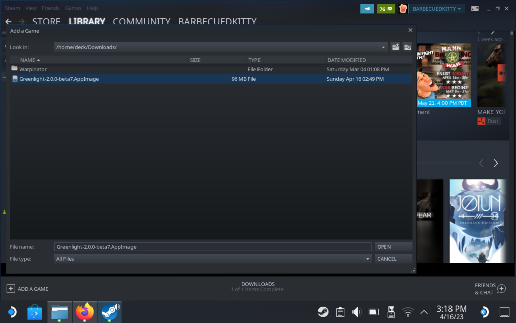The height and width of the screenshot is (323, 516).
Task: Launch the Discover store from the taskbar
Action: click(35, 312)
